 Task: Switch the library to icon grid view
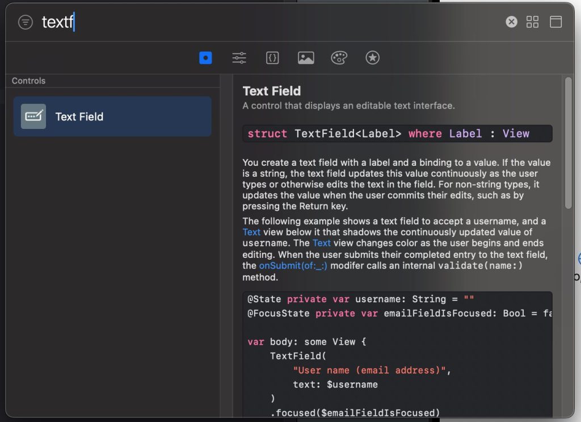532,22
